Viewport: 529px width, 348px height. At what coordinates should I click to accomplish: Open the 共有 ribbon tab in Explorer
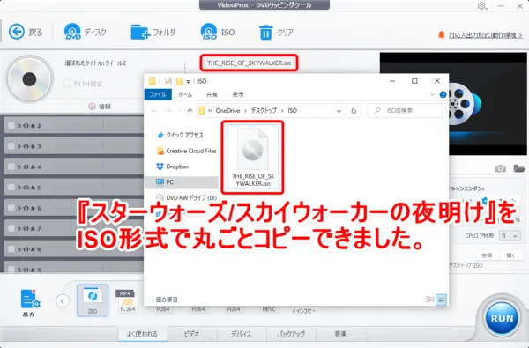coord(212,94)
